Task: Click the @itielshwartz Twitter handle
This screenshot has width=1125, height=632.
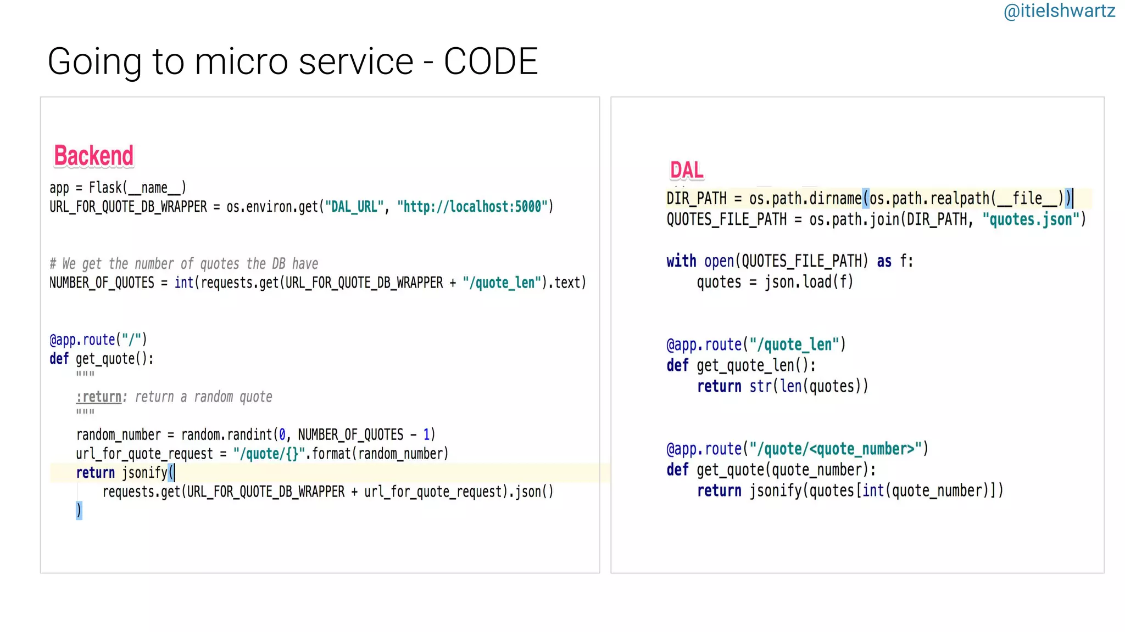Action: point(1059,11)
